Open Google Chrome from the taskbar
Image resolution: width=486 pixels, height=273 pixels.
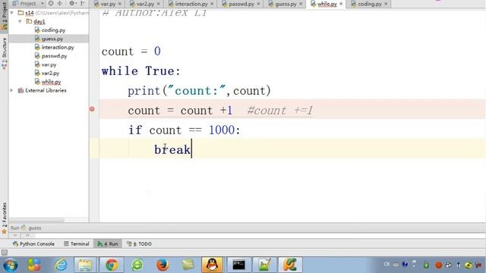(x=112, y=265)
